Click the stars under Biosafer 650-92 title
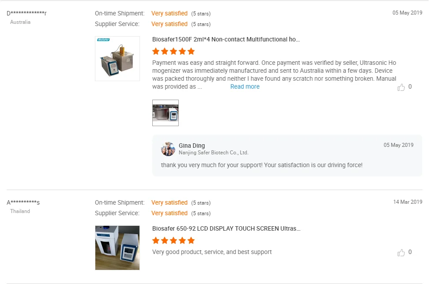The height and width of the screenshot is (284, 429). [173, 240]
